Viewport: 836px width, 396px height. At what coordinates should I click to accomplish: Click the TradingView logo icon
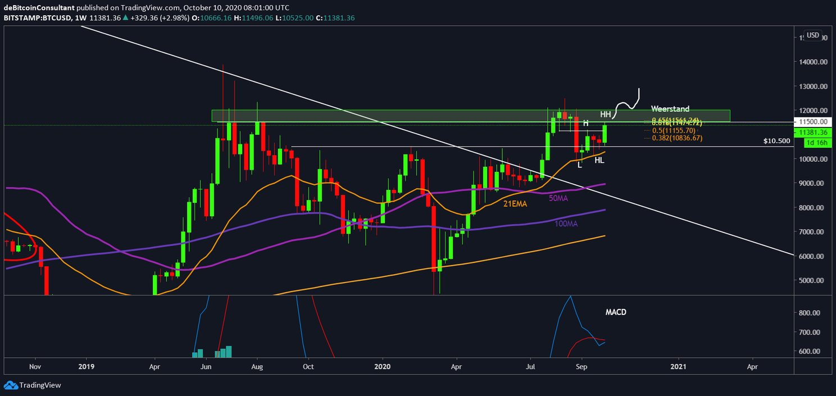11,385
